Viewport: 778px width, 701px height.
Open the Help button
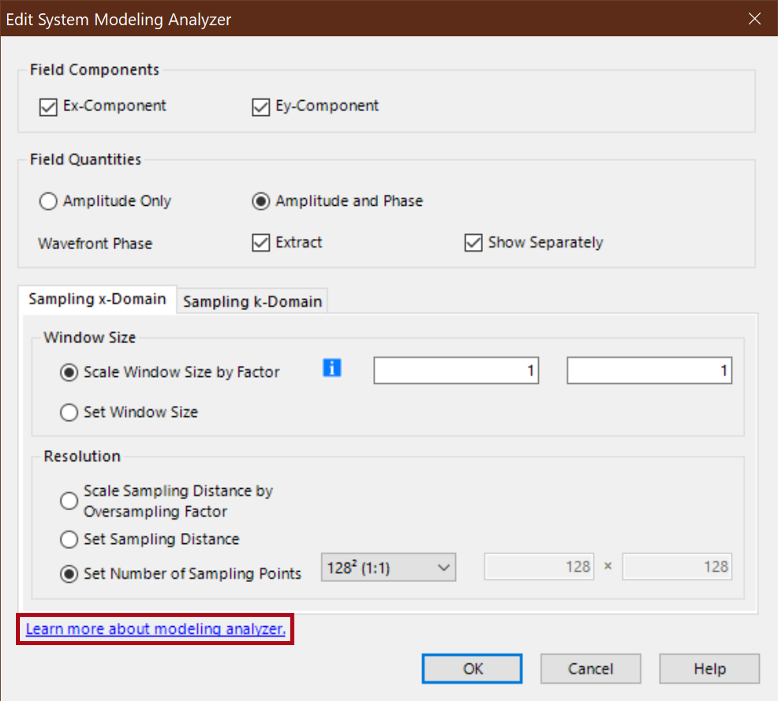(709, 668)
